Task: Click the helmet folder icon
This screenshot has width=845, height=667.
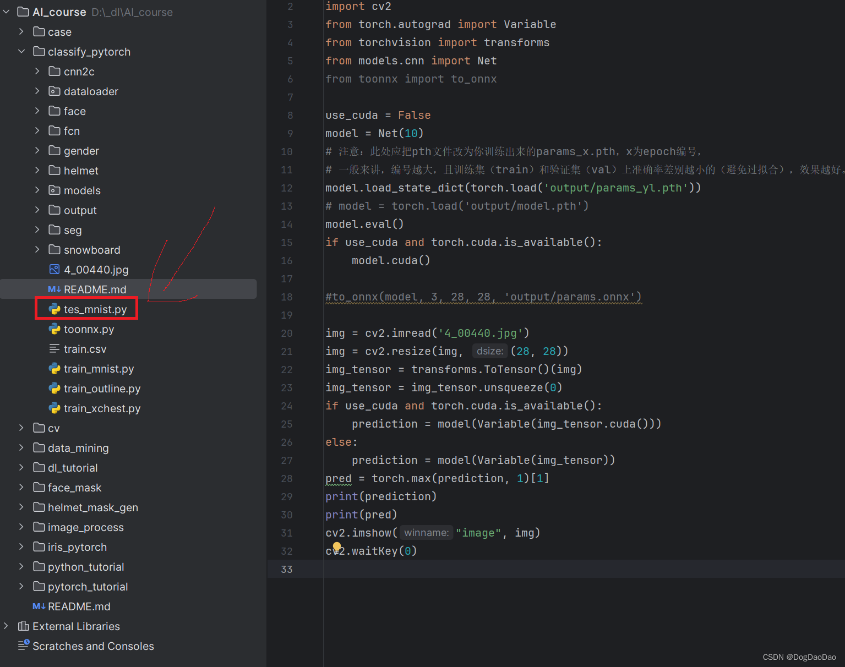Action: [x=54, y=170]
